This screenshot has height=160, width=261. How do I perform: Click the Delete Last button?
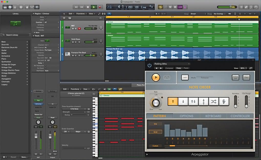coord(235,77)
